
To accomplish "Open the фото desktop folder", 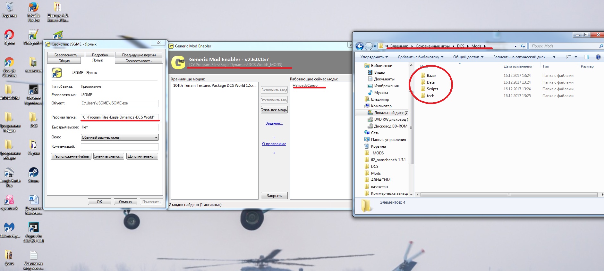I will (9, 258).
